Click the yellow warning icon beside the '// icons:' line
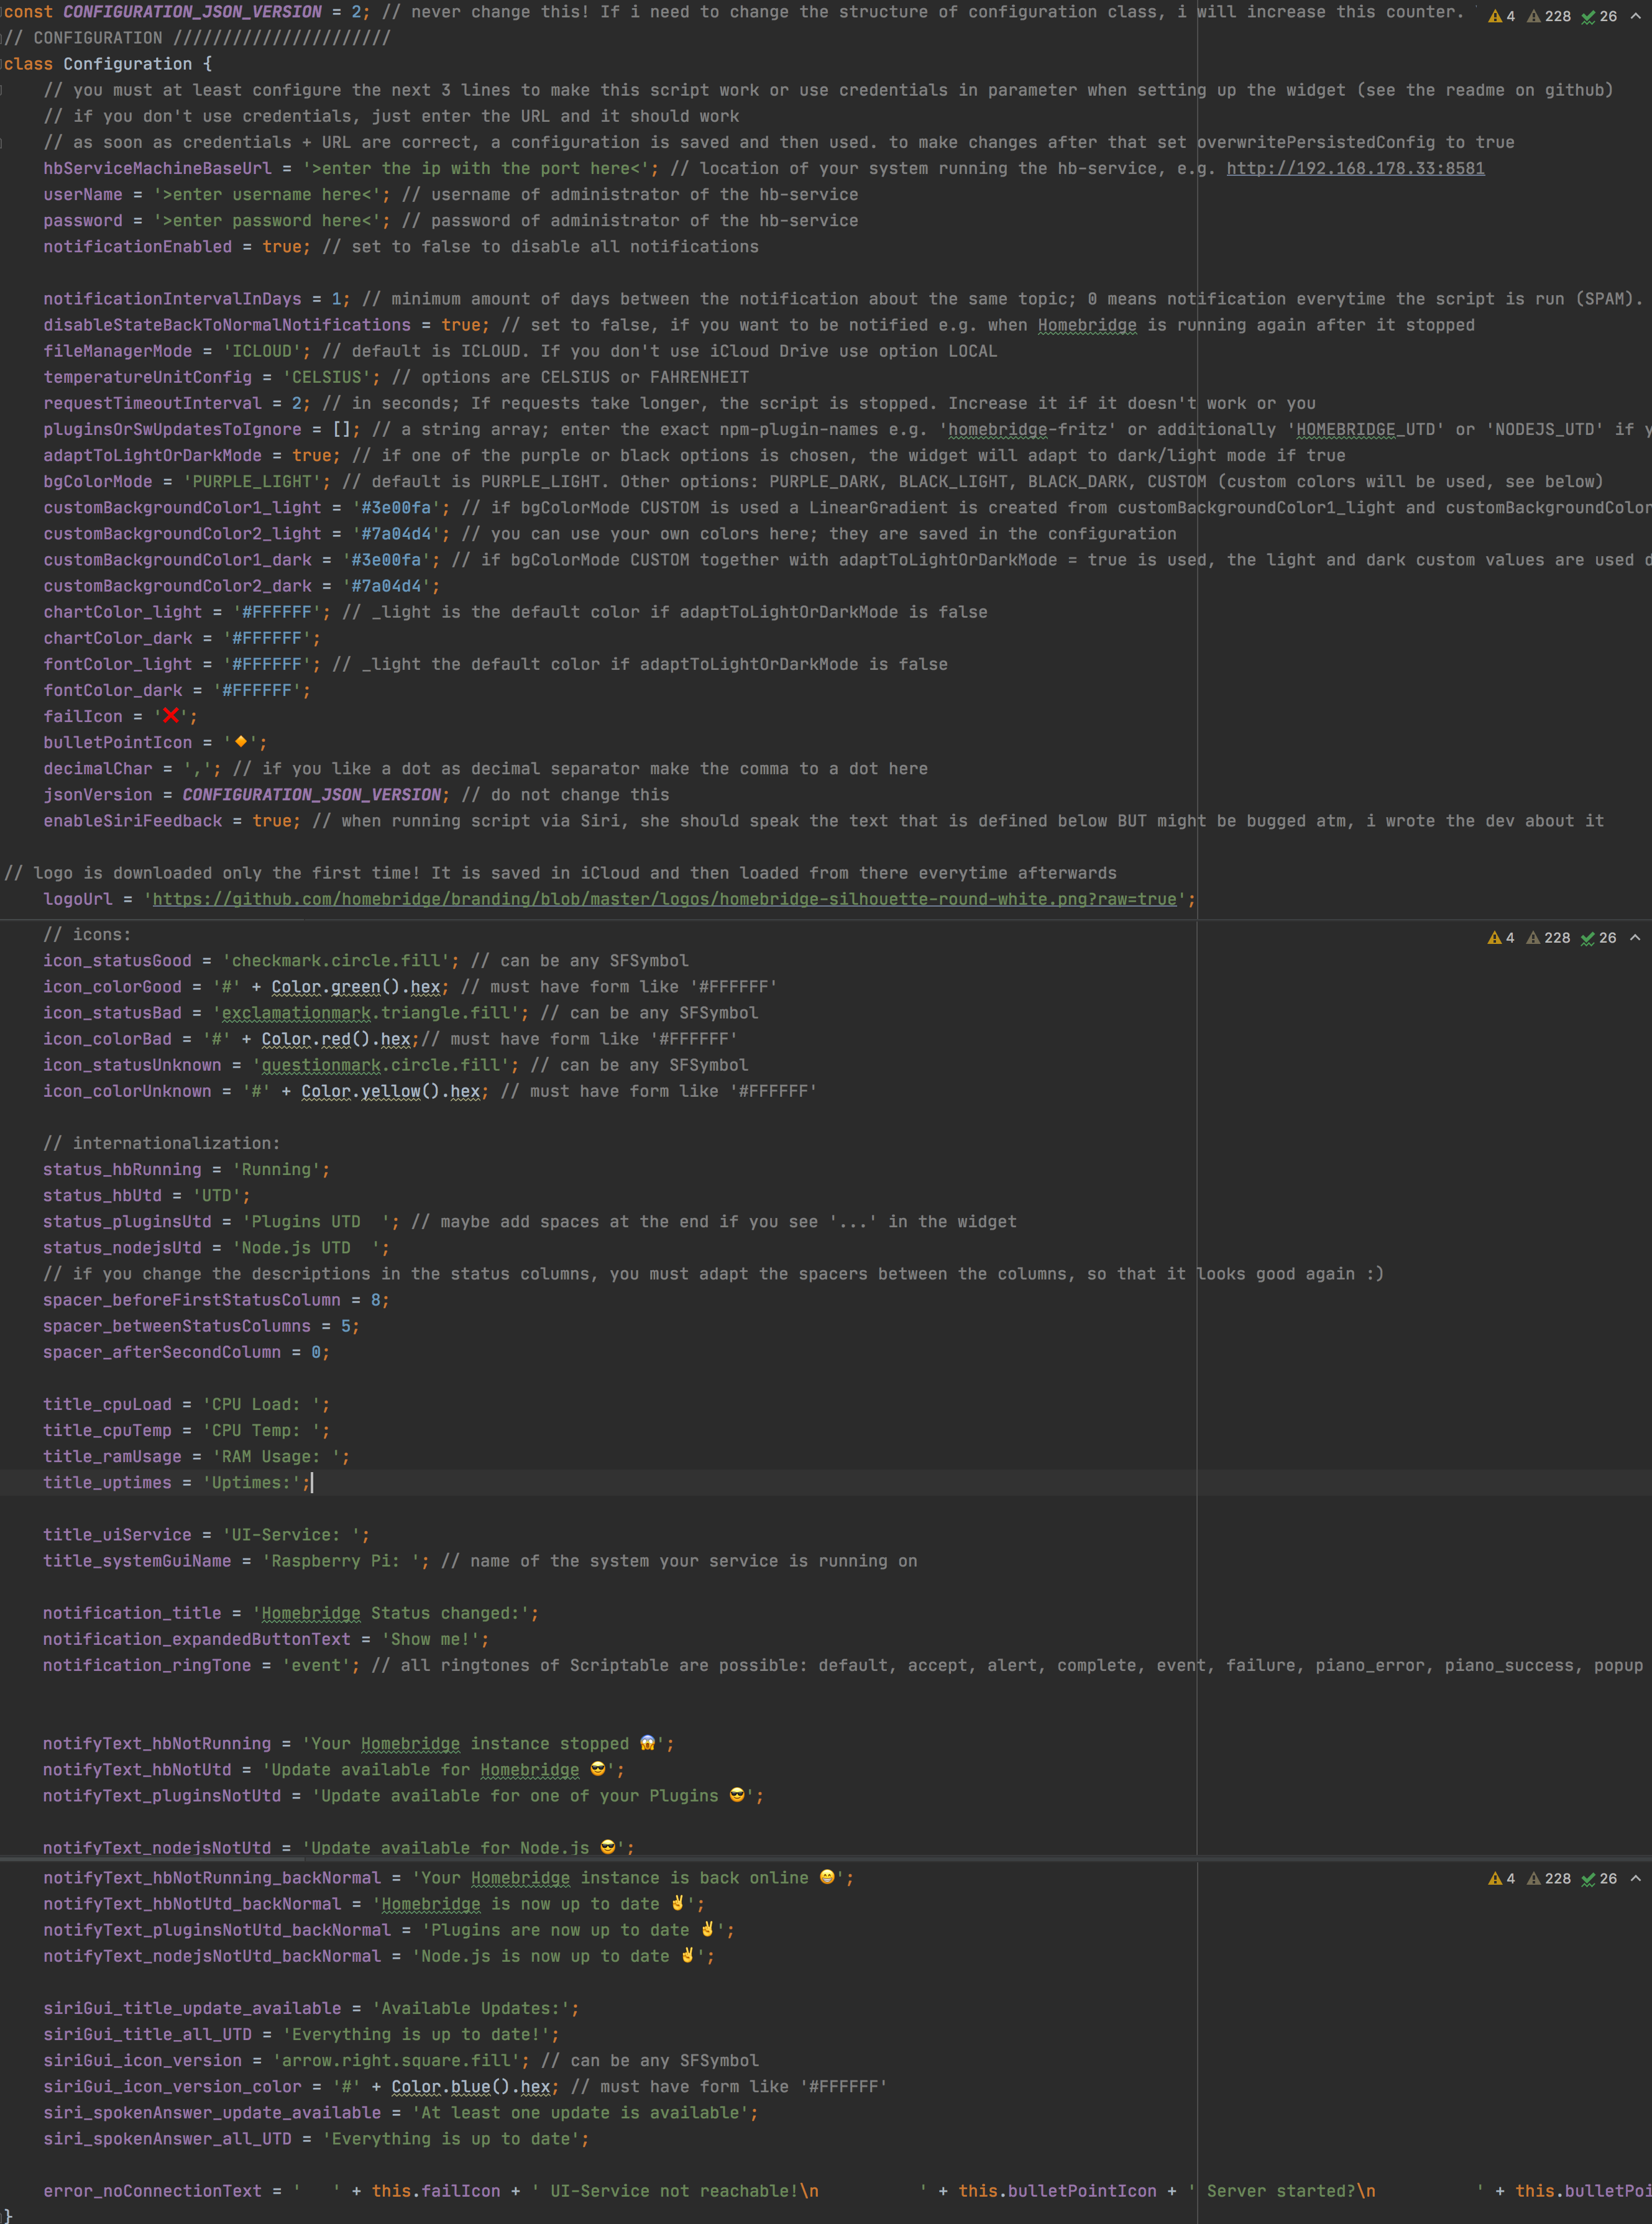Screen dimensions: 1652x2224 tap(1495, 938)
